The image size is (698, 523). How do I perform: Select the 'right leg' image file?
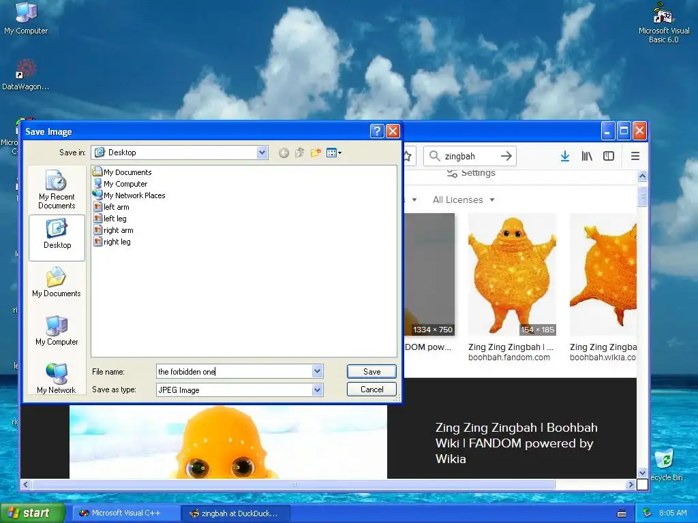tap(112, 242)
